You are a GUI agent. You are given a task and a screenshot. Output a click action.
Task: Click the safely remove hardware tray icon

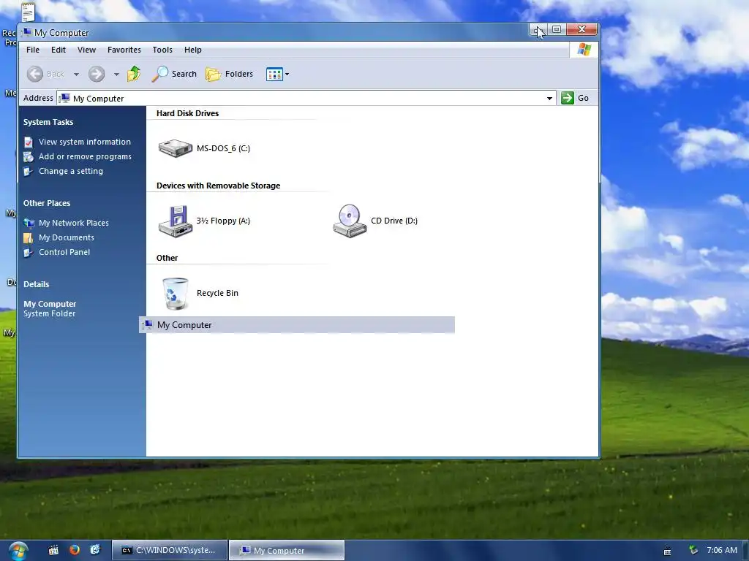693,551
